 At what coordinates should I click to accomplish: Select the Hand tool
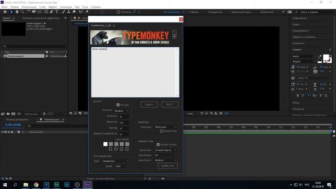pyautogui.click(x=17, y=12)
